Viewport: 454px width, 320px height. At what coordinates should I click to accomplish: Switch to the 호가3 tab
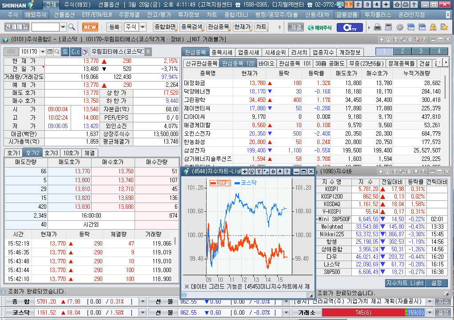[51, 153]
